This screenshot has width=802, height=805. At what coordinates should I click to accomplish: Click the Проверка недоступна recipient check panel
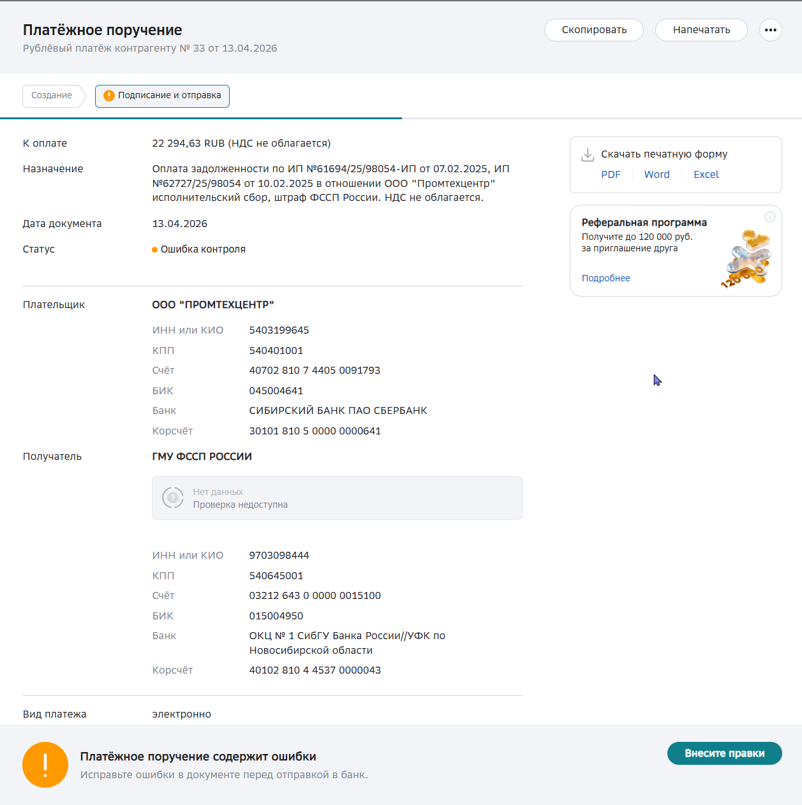337,498
